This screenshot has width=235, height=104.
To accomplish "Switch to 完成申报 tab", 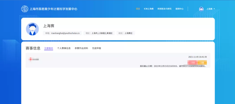I will [x=97, y=48].
